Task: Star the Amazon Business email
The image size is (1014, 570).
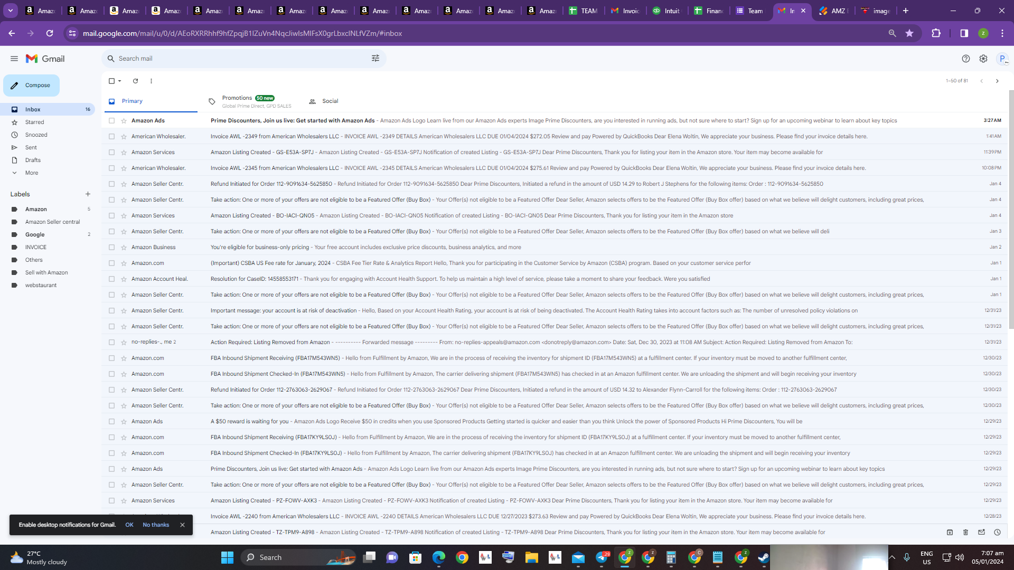Action: pyautogui.click(x=124, y=247)
